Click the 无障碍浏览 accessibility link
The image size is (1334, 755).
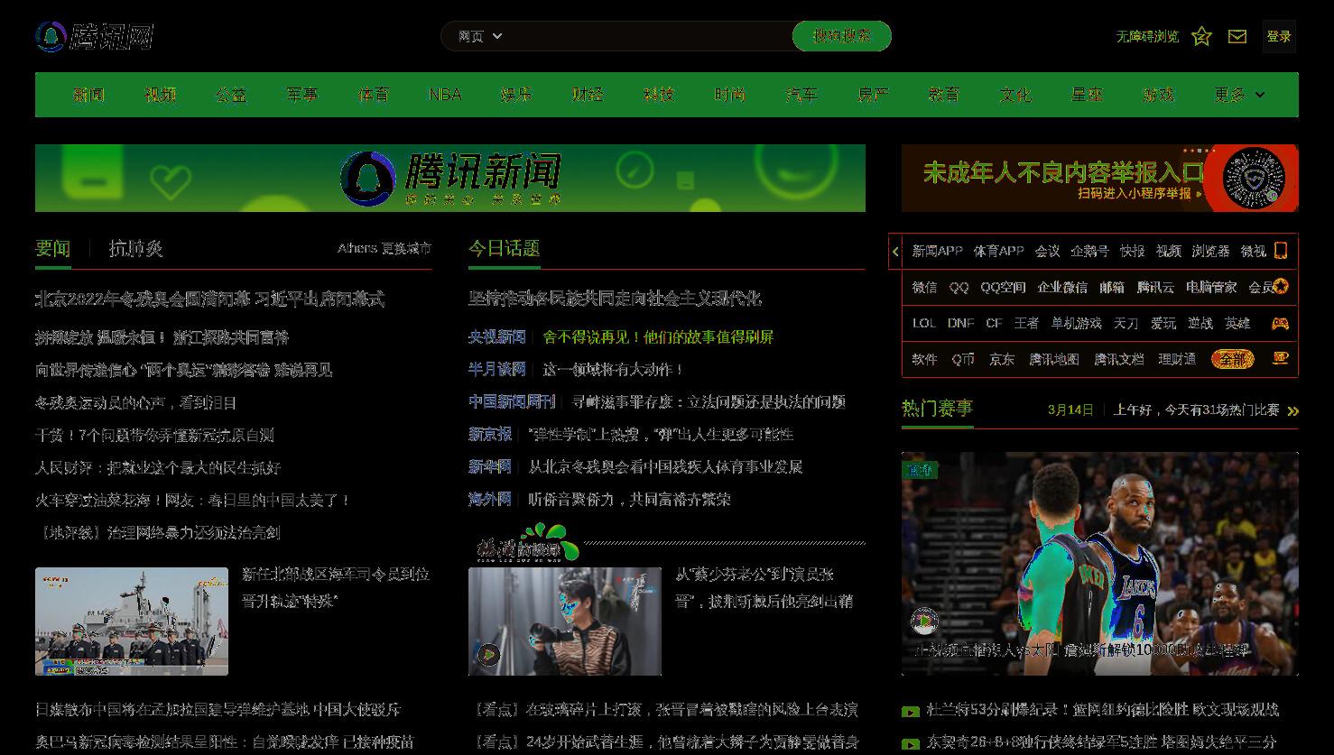click(1147, 36)
